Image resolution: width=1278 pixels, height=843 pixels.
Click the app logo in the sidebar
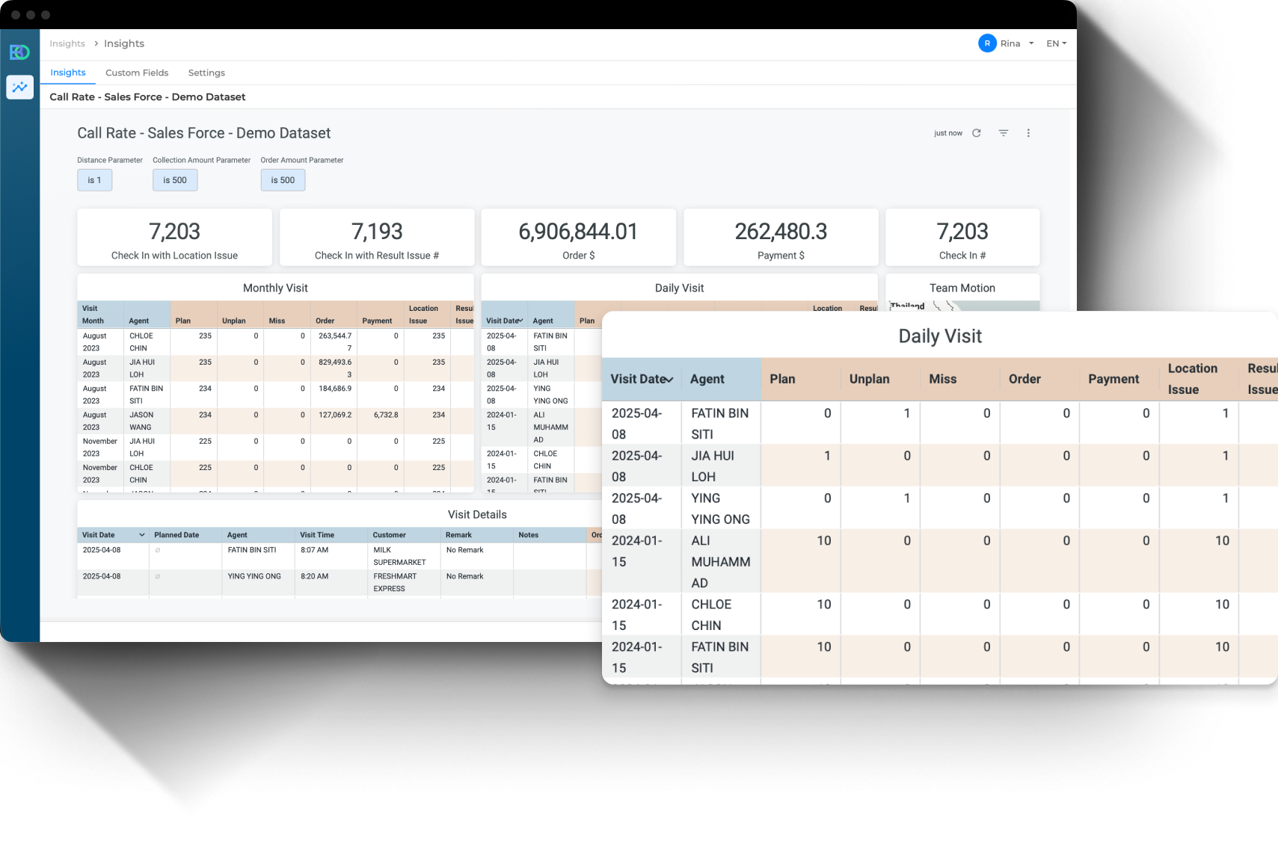19,52
